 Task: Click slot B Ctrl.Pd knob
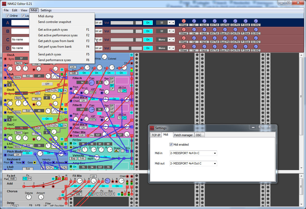point(235,29)
